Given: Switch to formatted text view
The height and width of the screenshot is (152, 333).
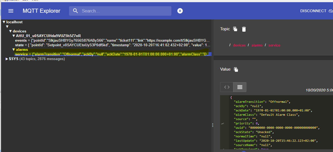Looking at the screenshot, I should click(x=240, y=87).
